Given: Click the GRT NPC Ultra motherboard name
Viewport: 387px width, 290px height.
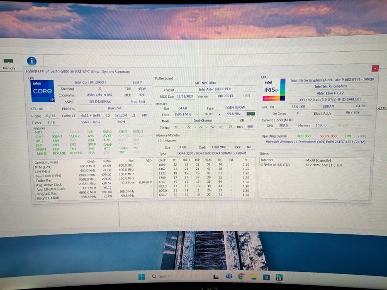Looking at the screenshot, I should pyautogui.click(x=205, y=83).
